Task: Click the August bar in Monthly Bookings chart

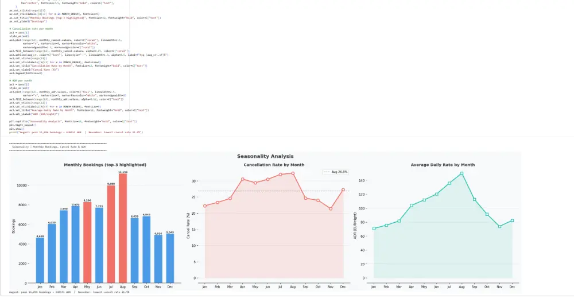Action: pyautogui.click(x=123, y=229)
